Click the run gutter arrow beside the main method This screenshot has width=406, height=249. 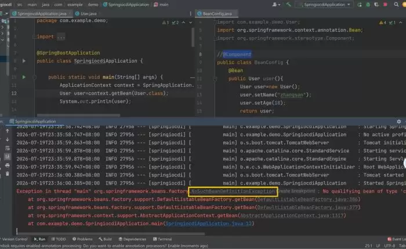click(x=24, y=77)
